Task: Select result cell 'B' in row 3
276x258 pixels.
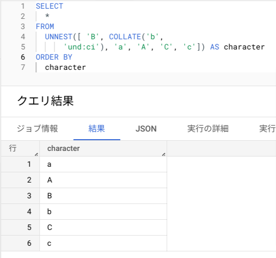Action: click(103, 196)
